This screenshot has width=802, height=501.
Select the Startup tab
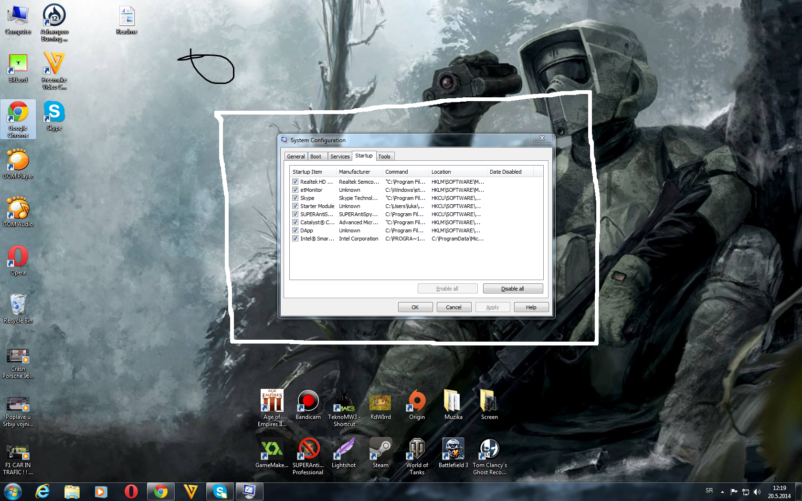364,156
